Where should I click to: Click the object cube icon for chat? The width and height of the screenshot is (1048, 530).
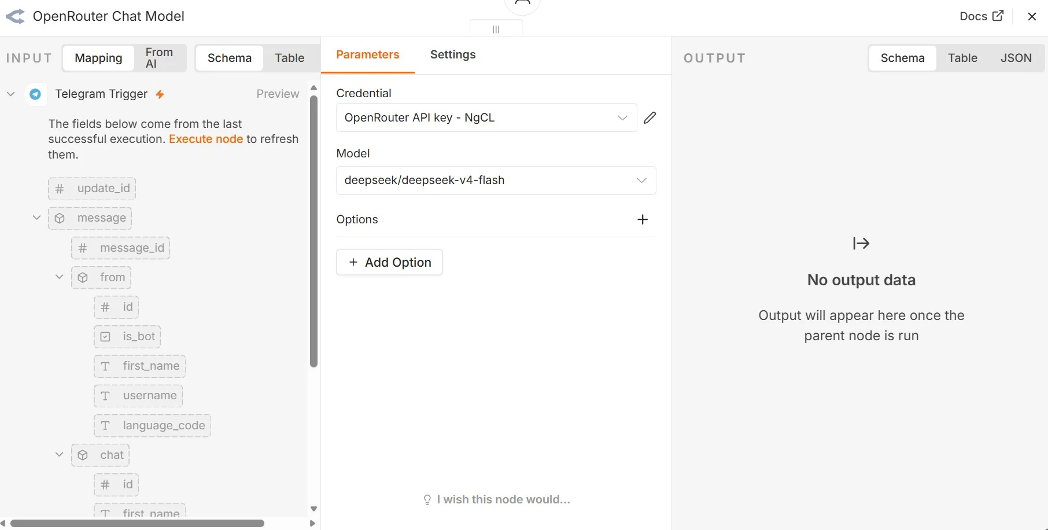coord(83,455)
